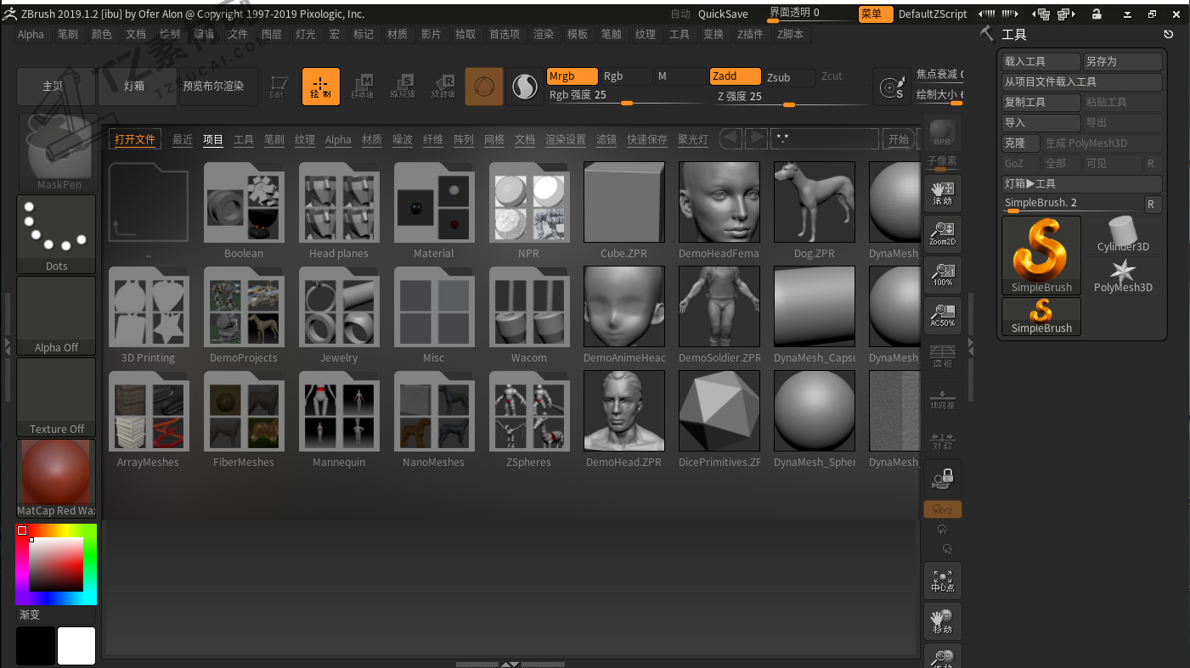
Task: Select the Draw mode icon
Action: (x=321, y=87)
